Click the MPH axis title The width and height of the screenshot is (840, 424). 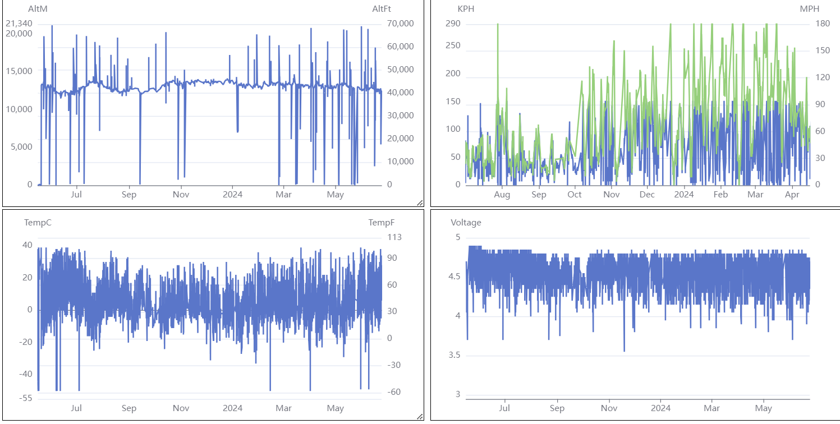click(809, 8)
